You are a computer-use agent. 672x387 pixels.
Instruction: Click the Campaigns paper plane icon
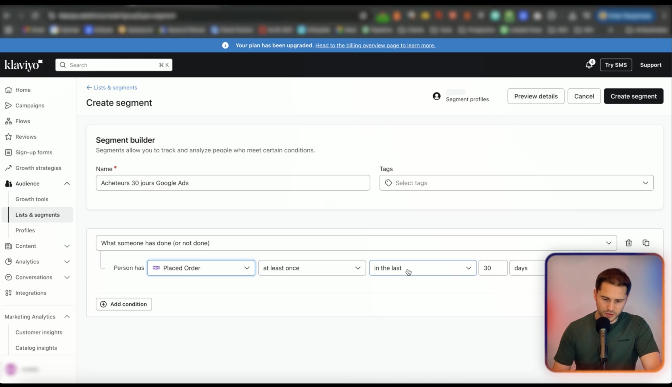8,106
